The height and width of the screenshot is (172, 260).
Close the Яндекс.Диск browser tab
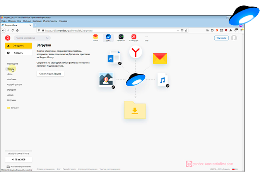pyautogui.click(x=30, y=25)
